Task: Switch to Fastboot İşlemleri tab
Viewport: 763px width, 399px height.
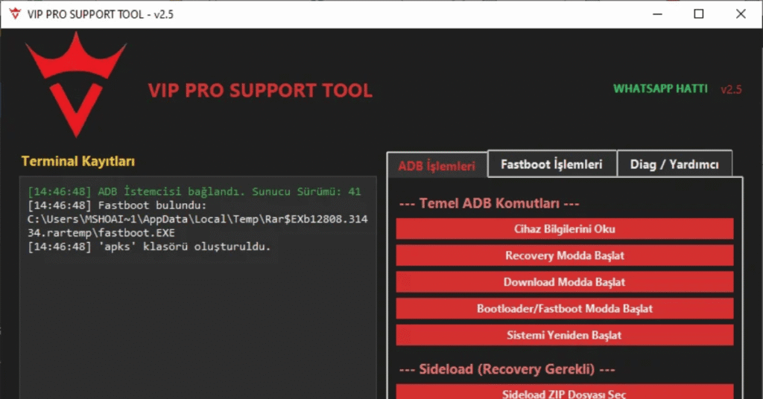Action: coord(552,165)
